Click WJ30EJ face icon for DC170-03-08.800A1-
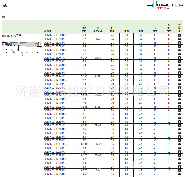 coord(179,148)
